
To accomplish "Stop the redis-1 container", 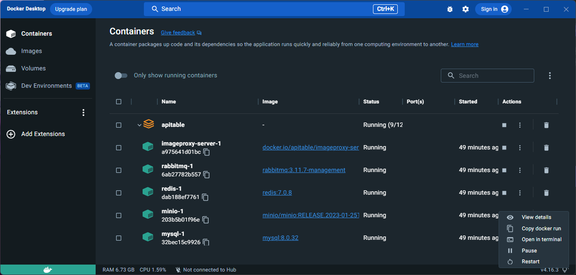I will pos(504,193).
